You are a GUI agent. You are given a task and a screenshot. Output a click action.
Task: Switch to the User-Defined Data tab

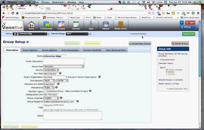point(116,50)
